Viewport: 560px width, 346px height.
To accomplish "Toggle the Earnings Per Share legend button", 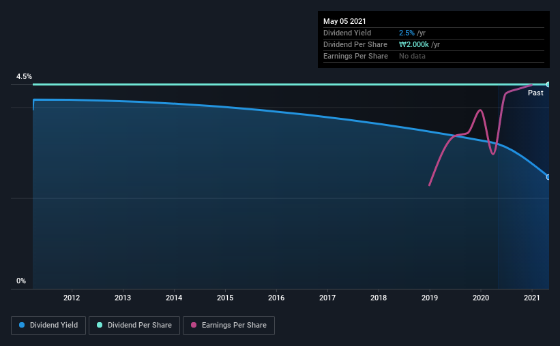I will click(x=229, y=326).
